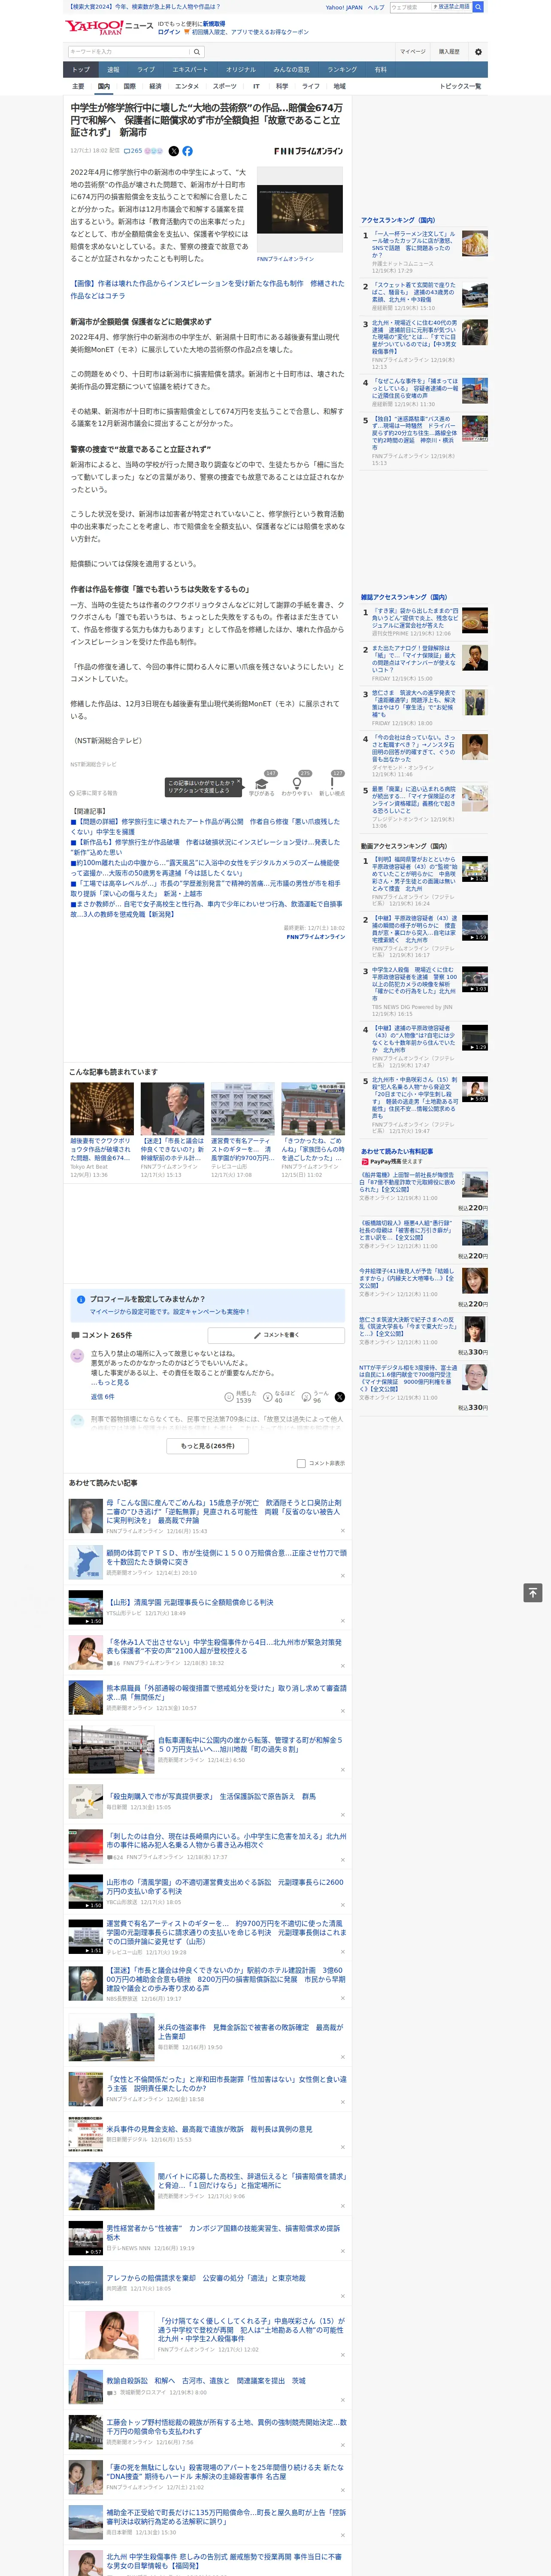
Task: Click the blue search button in the top web search bar
Action: pos(478,7)
